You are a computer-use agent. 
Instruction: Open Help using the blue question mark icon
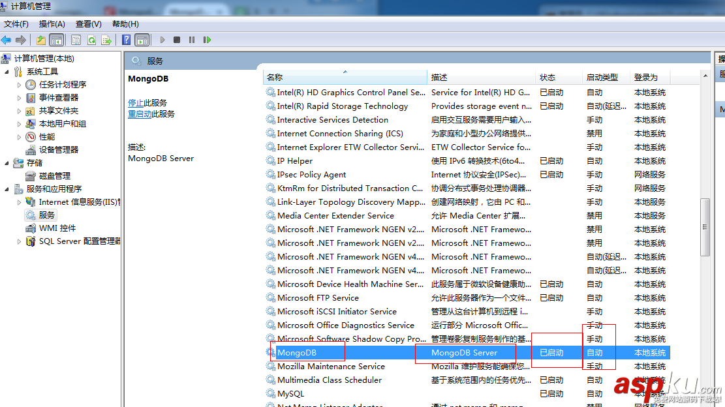click(x=127, y=39)
